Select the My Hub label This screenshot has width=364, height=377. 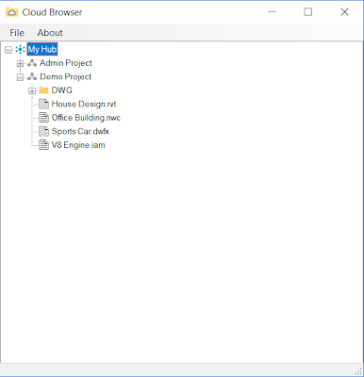pos(42,49)
